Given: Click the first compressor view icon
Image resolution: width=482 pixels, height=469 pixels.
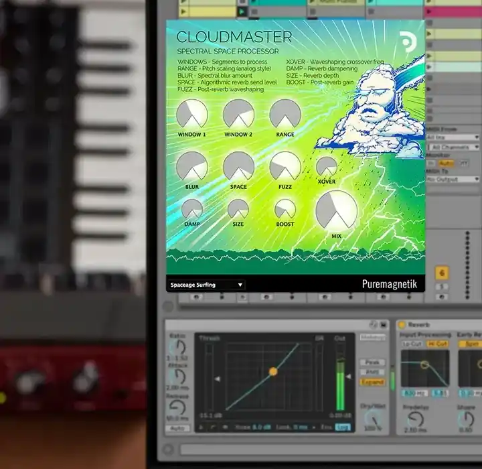Looking at the screenshot, I should coord(202,427).
